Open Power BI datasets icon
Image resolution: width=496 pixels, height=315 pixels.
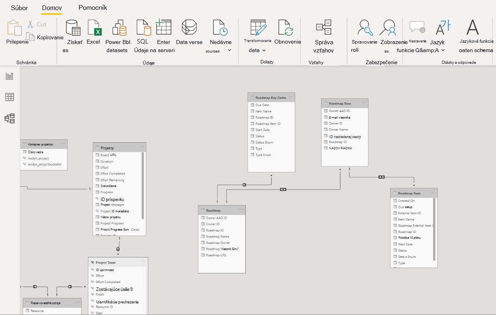click(x=119, y=28)
